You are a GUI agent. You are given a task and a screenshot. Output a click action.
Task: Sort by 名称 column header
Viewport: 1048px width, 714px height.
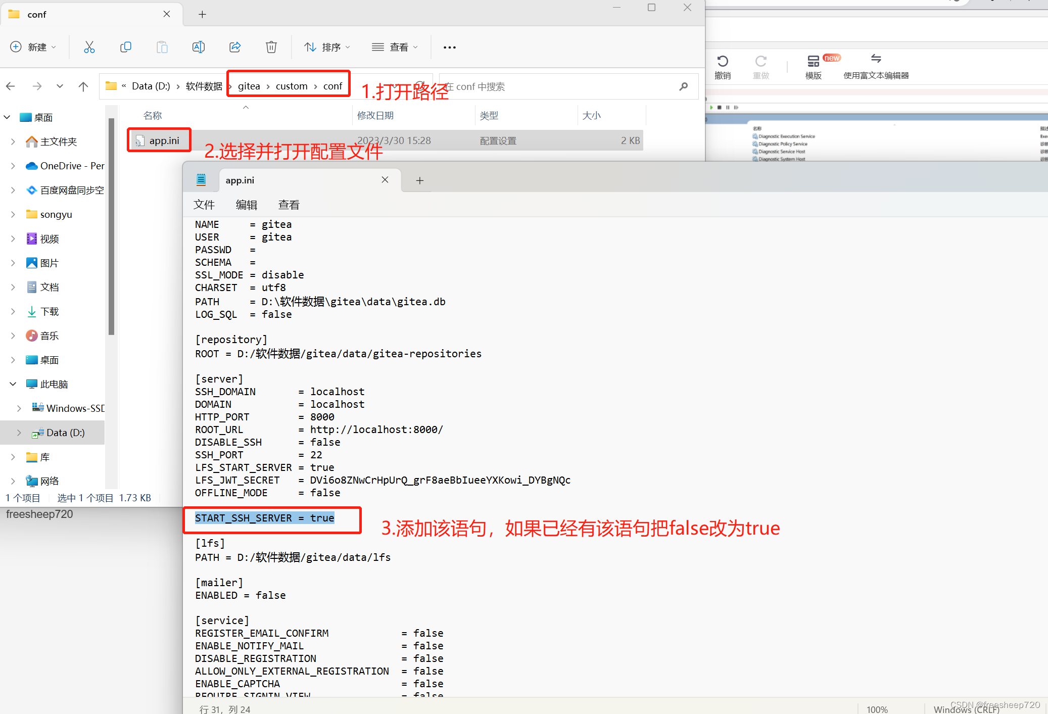153,116
